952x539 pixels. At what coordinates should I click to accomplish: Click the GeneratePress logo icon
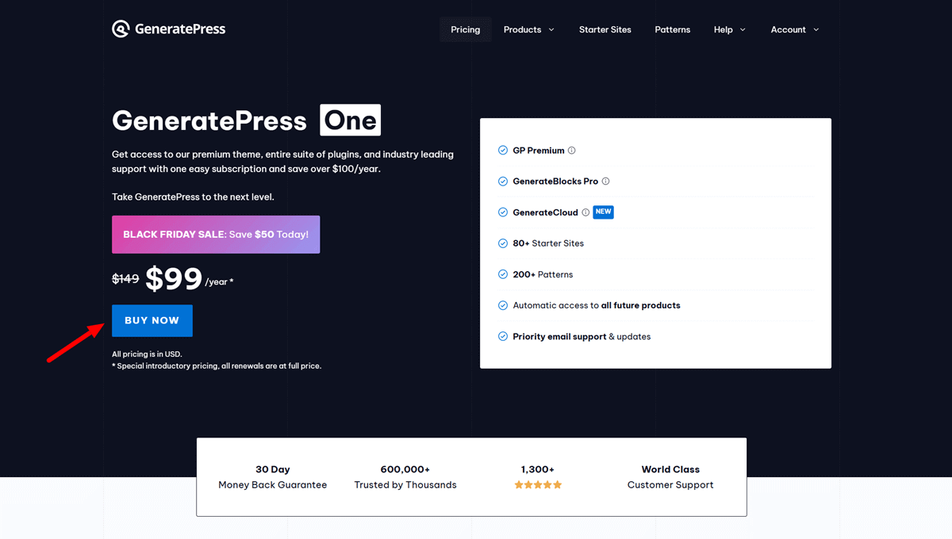(x=121, y=29)
